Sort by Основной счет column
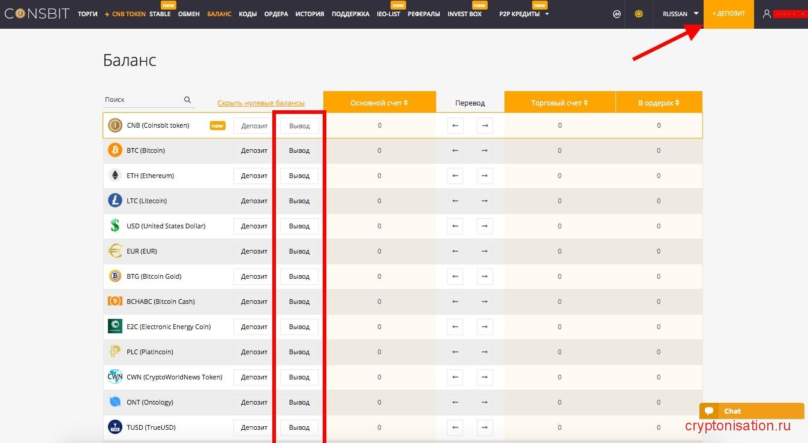Viewport: 808px width, 443px height. (x=379, y=103)
